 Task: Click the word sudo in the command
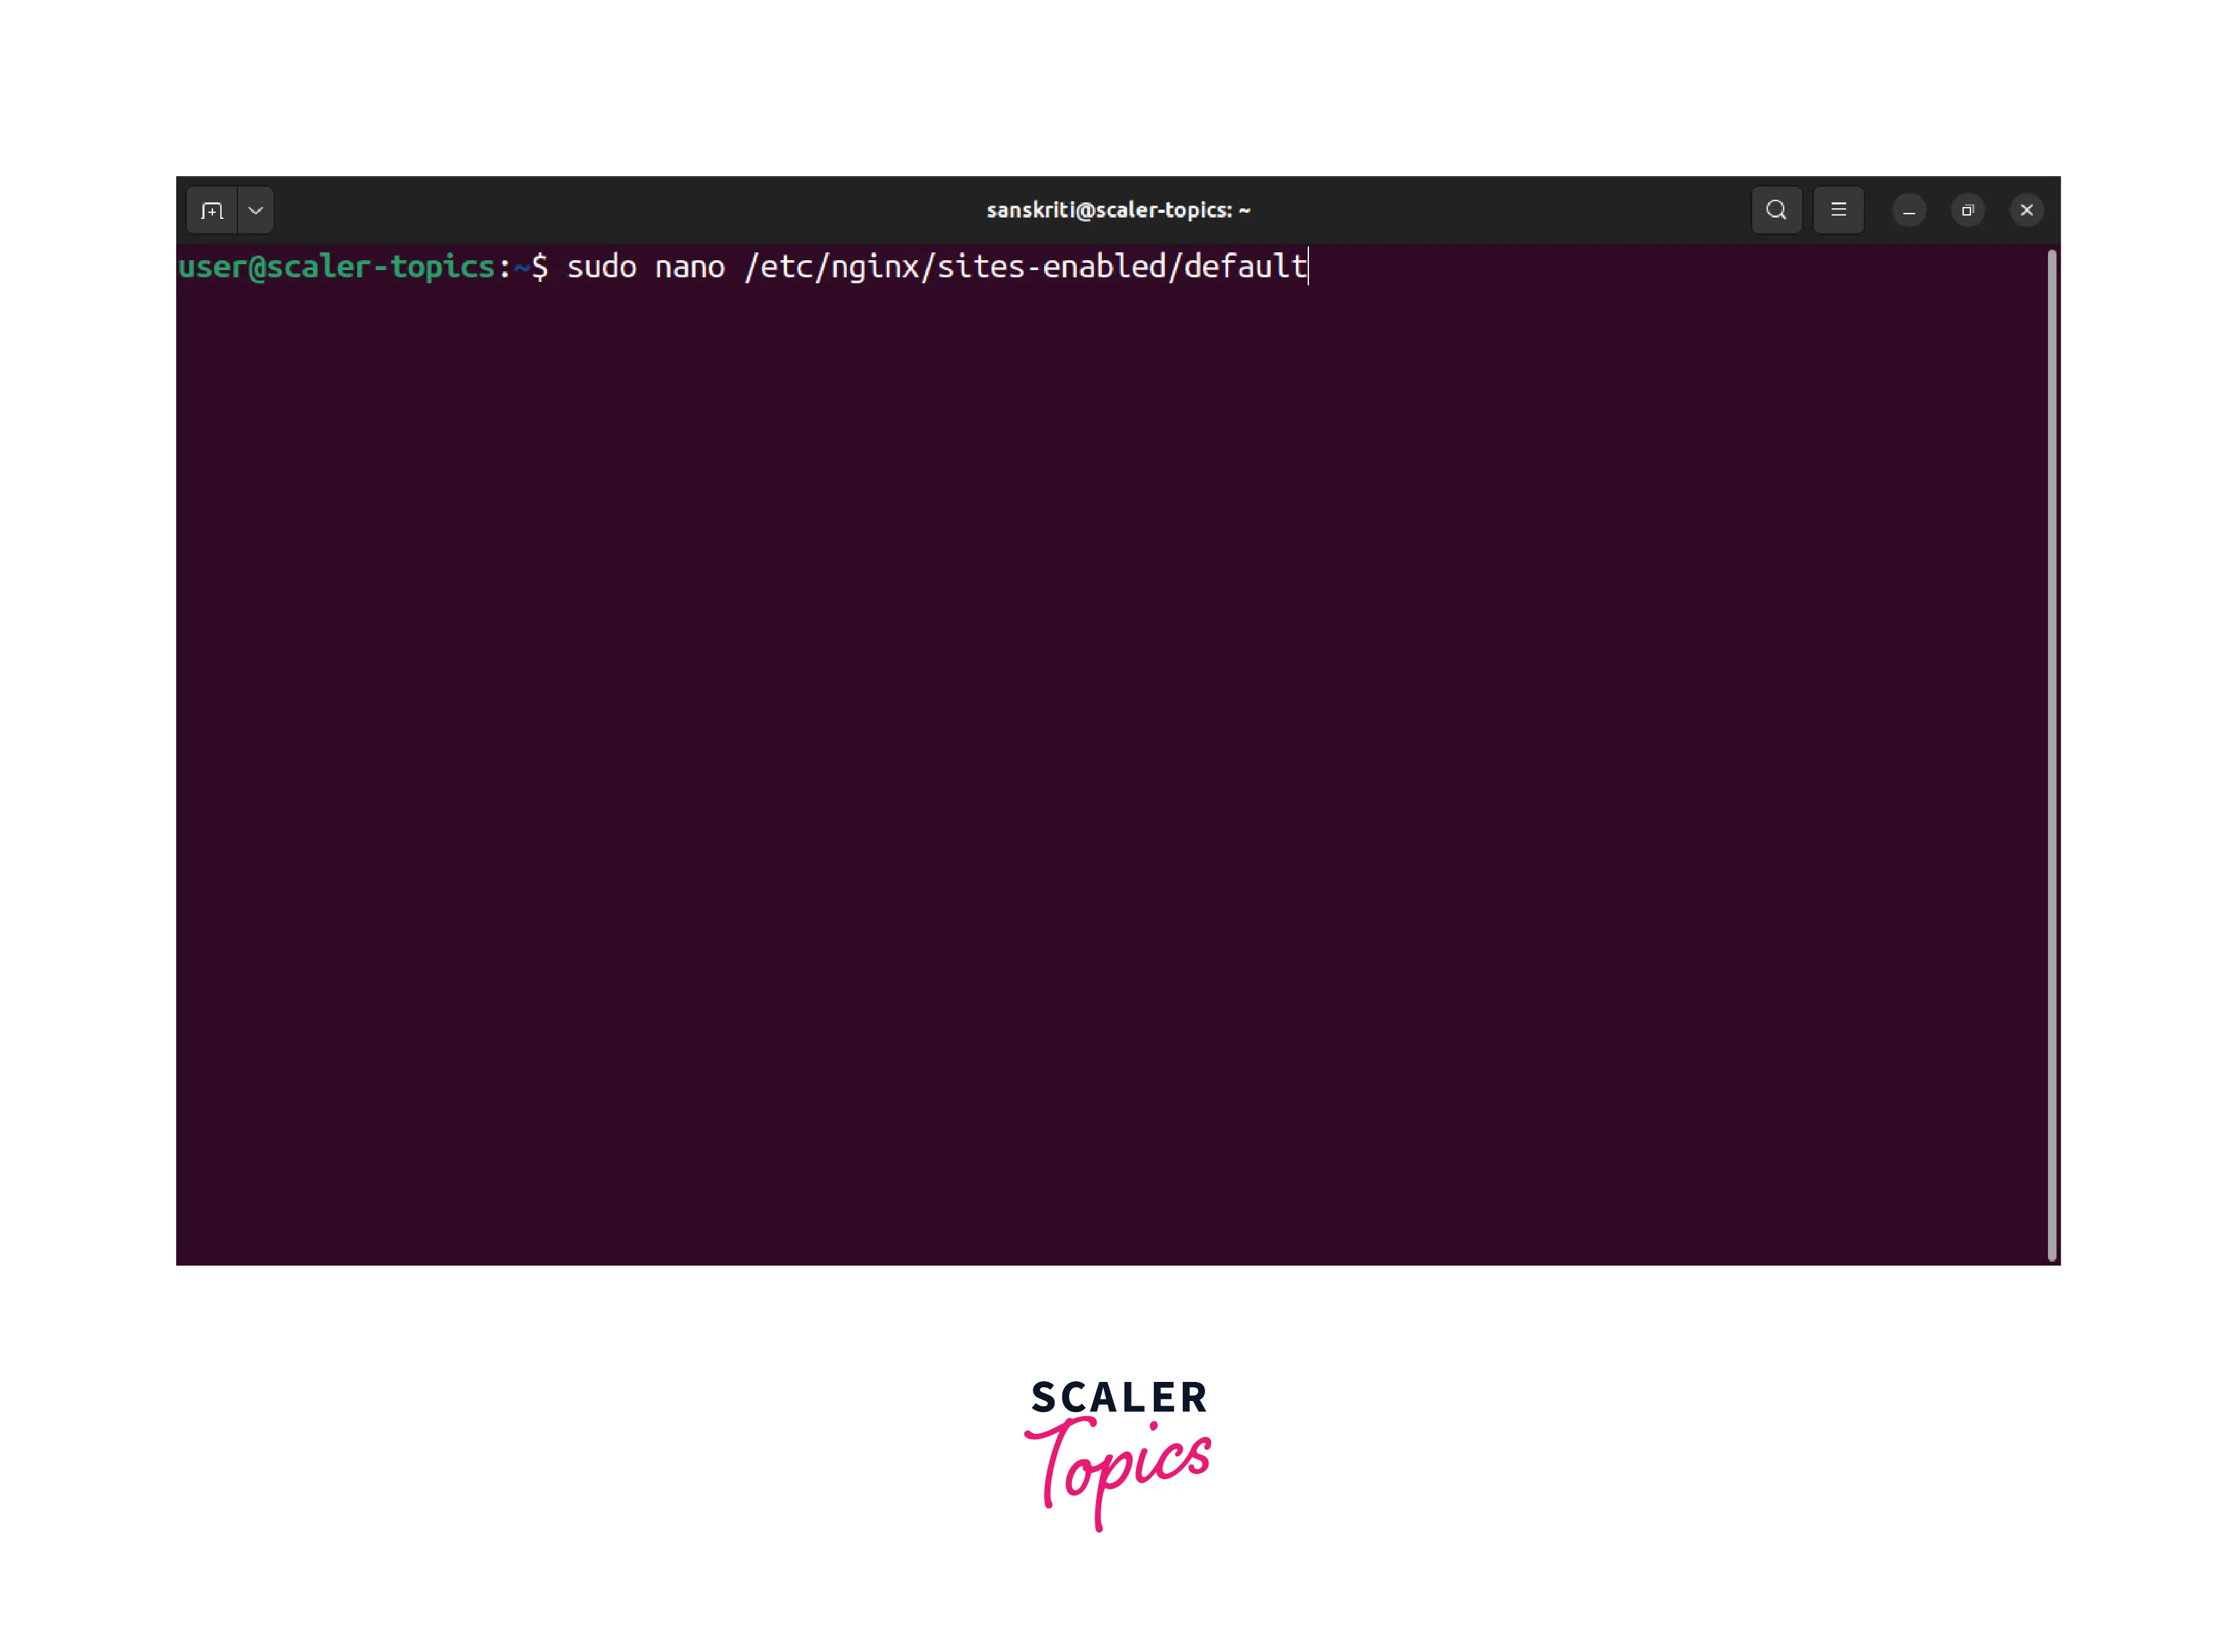pos(602,267)
